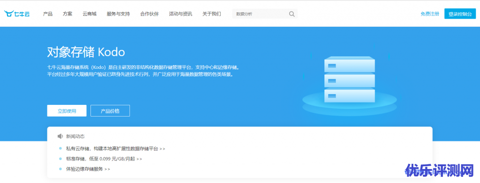
Task: Open the 体验边缘存储服务 link
Action: pos(88,169)
